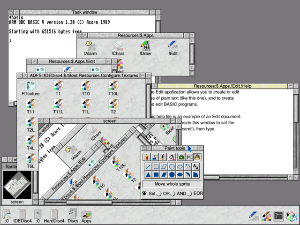Image resolution: width=300 pixels, height=225 pixels.
Task: Select the Set plotting mode radio
Action: click(x=145, y=194)
